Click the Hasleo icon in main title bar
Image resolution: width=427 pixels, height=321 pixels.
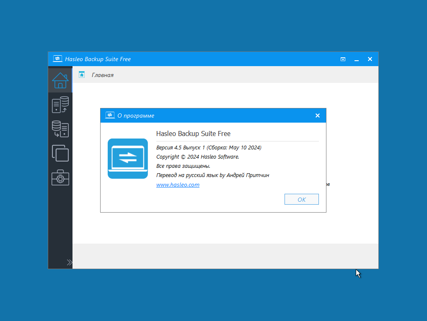click(x=57, y=59)
